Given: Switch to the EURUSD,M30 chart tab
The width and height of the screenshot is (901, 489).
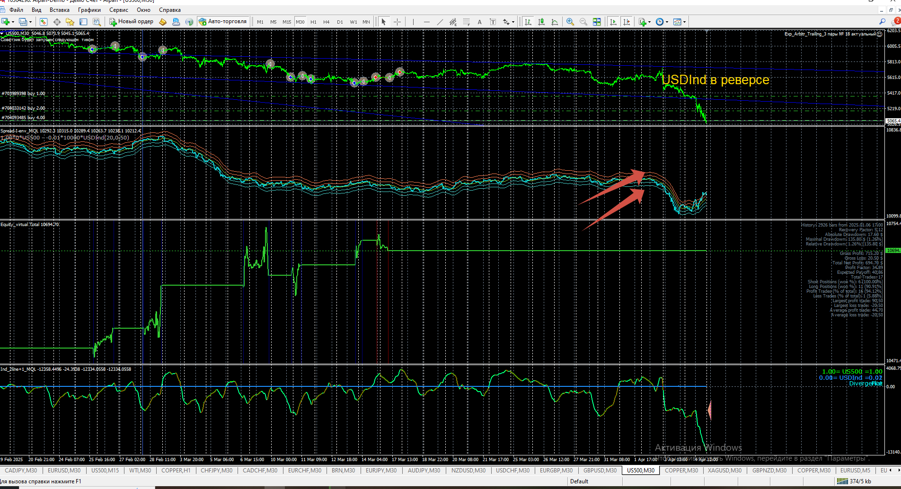Looking at the screenshot, I should tap(64, 471).
